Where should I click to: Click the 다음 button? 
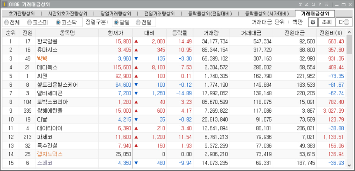point(344,22)
